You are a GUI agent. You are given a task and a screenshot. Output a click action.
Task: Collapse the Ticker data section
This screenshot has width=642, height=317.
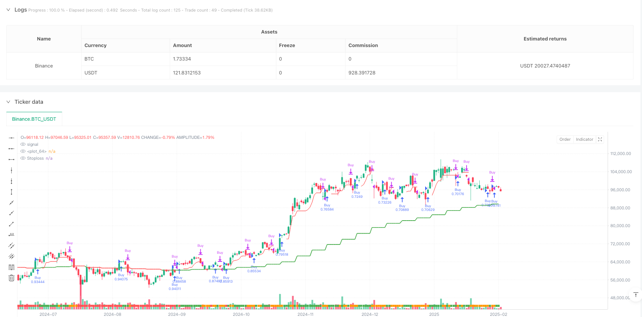coord(8,102)
